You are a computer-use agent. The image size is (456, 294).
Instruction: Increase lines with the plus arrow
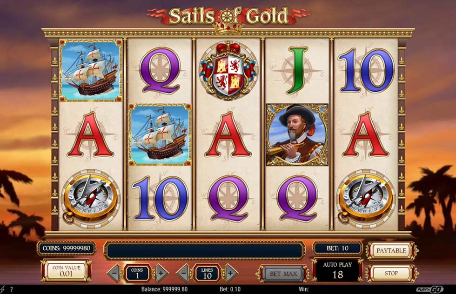[x=231, y=274]
